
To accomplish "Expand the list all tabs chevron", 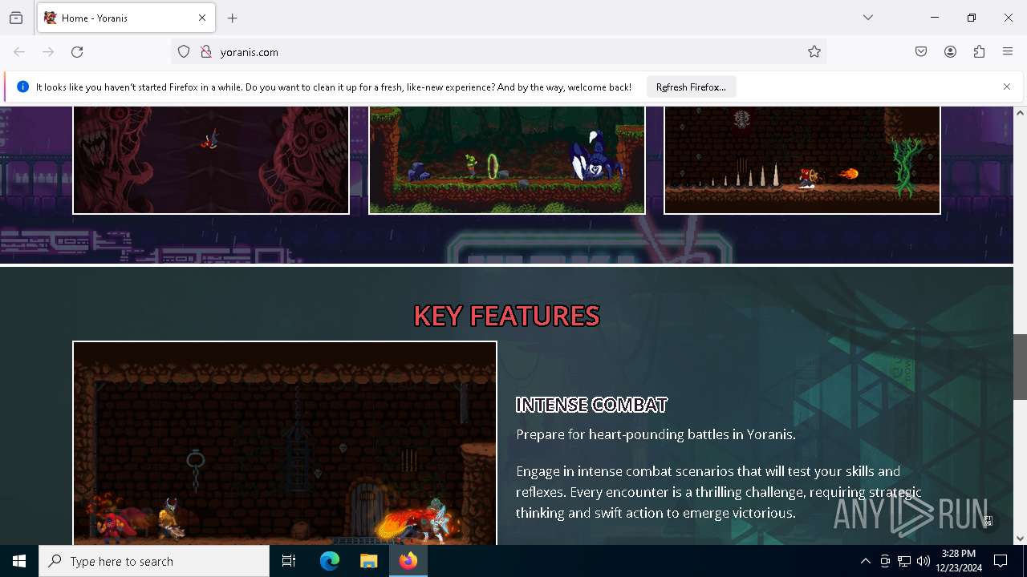I will click(x=868, y=18).
